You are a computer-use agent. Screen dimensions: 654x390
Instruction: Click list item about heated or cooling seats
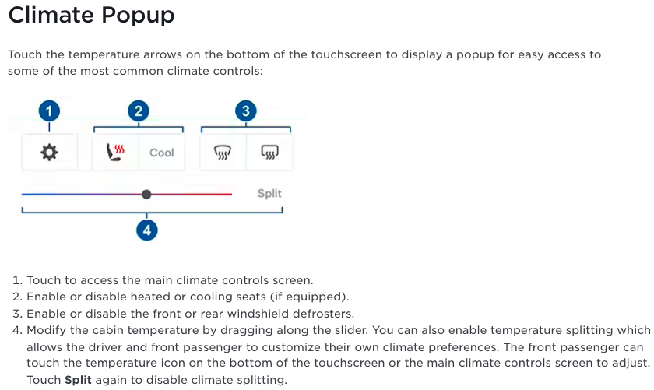[x=181, y=297]
